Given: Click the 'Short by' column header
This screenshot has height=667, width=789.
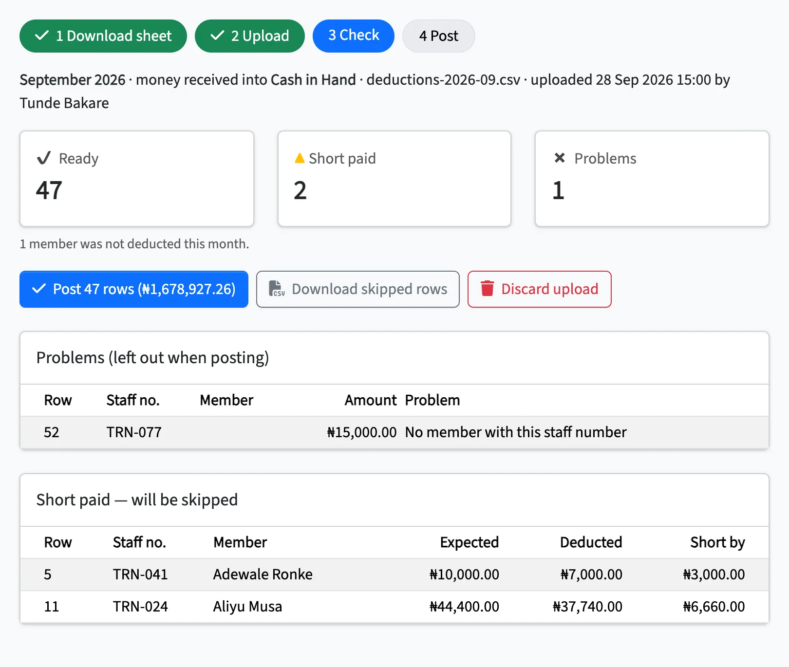Looking at the screenshot, I should tap(718, 542).
